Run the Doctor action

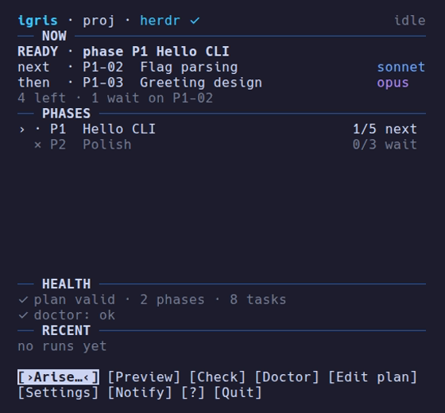[x=287, y=377]
